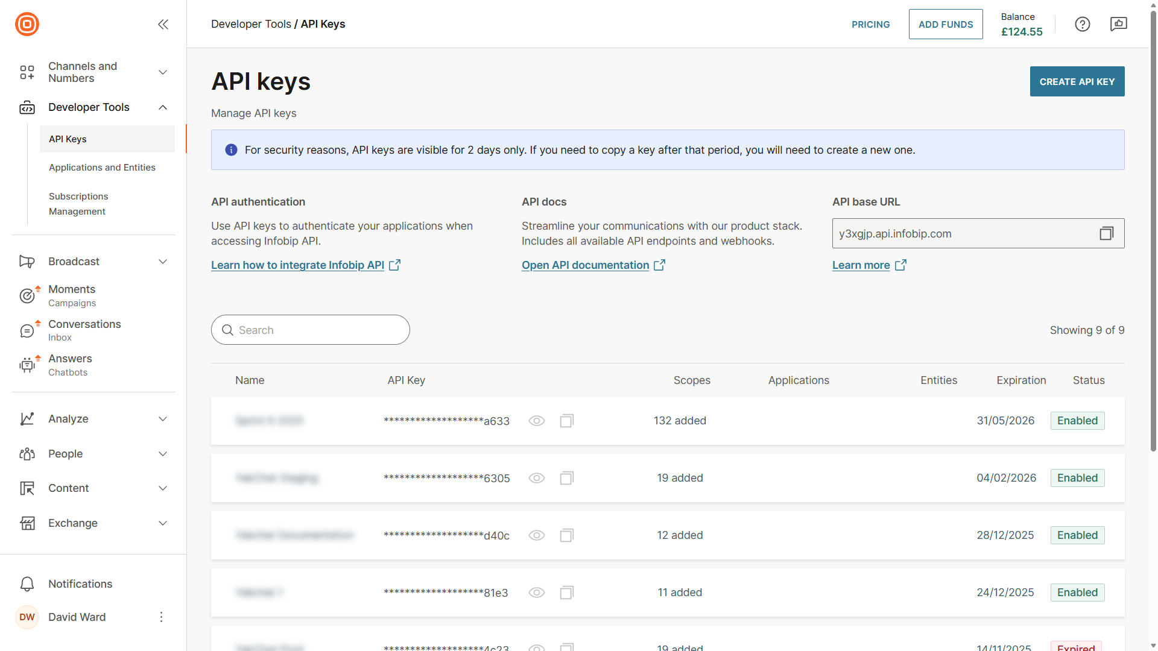
Task: Click the search field above the keys table
Action: 310,330
